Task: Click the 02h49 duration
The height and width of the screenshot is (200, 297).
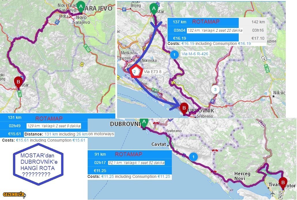Action: 15,126
